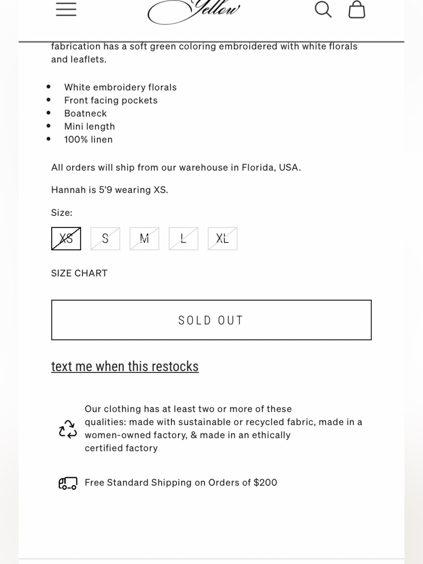Open the SIZE CHART link

tap(80, 273)
